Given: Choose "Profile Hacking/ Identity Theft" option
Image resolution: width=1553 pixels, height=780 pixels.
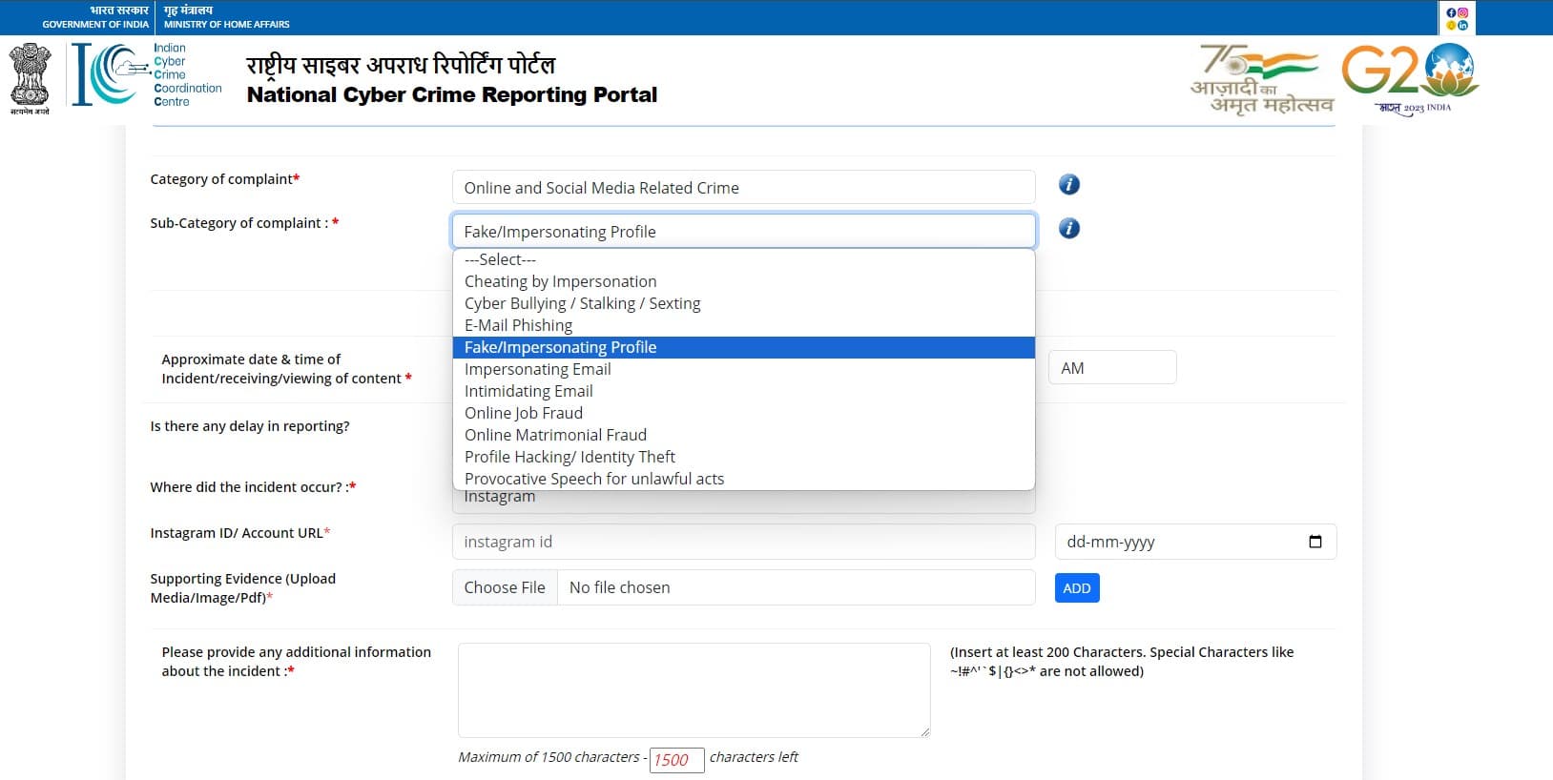Looking at the screenshot, I should tap(569, 457).
